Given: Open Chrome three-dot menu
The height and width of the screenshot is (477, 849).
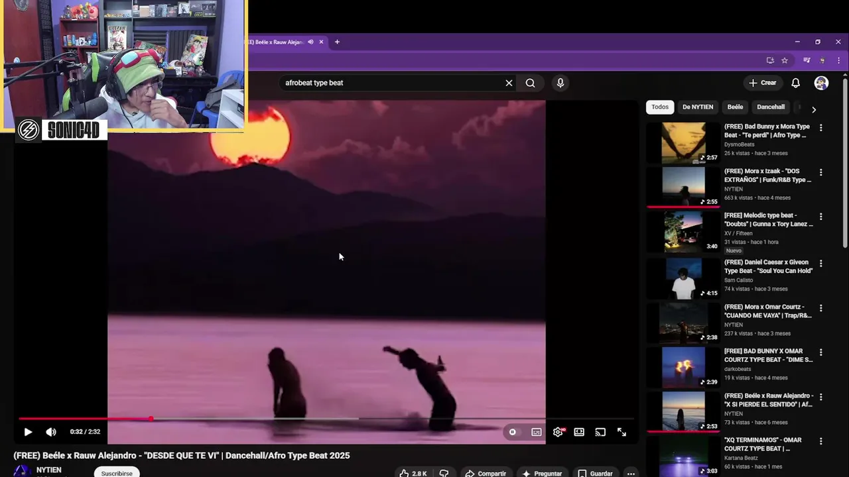Looking at the screenshot, I should (839, 60).
